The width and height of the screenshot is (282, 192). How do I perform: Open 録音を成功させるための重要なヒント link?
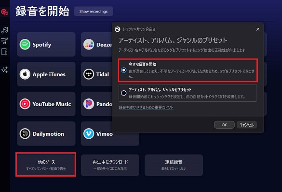tap(146, 108)
